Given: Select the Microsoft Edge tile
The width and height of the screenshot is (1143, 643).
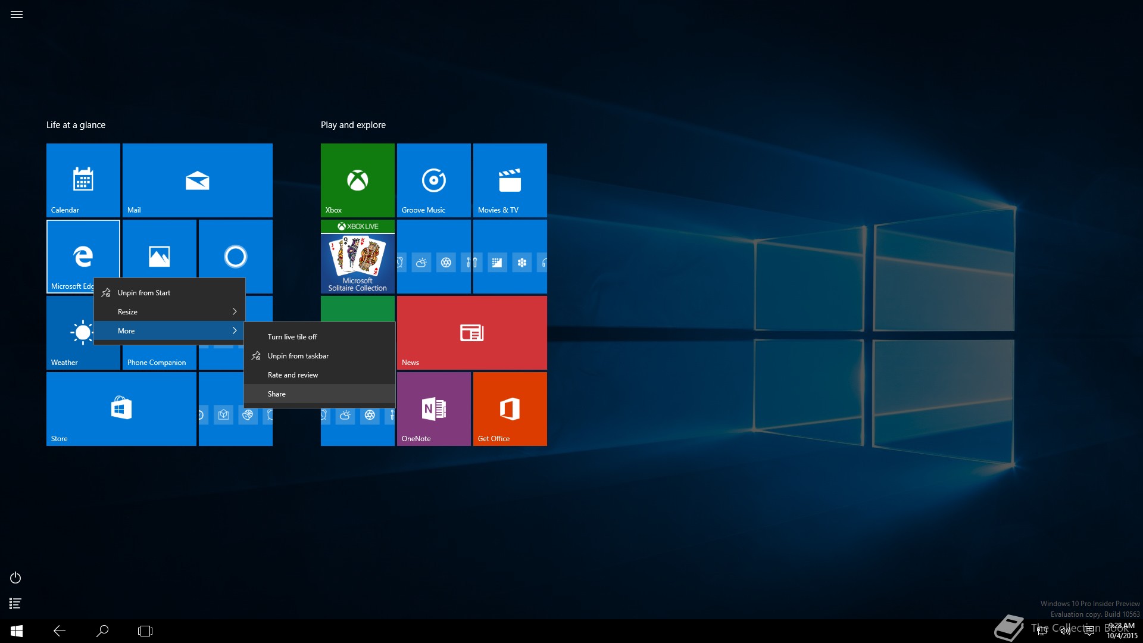Looking at the screenshot, I should point(83,257).
